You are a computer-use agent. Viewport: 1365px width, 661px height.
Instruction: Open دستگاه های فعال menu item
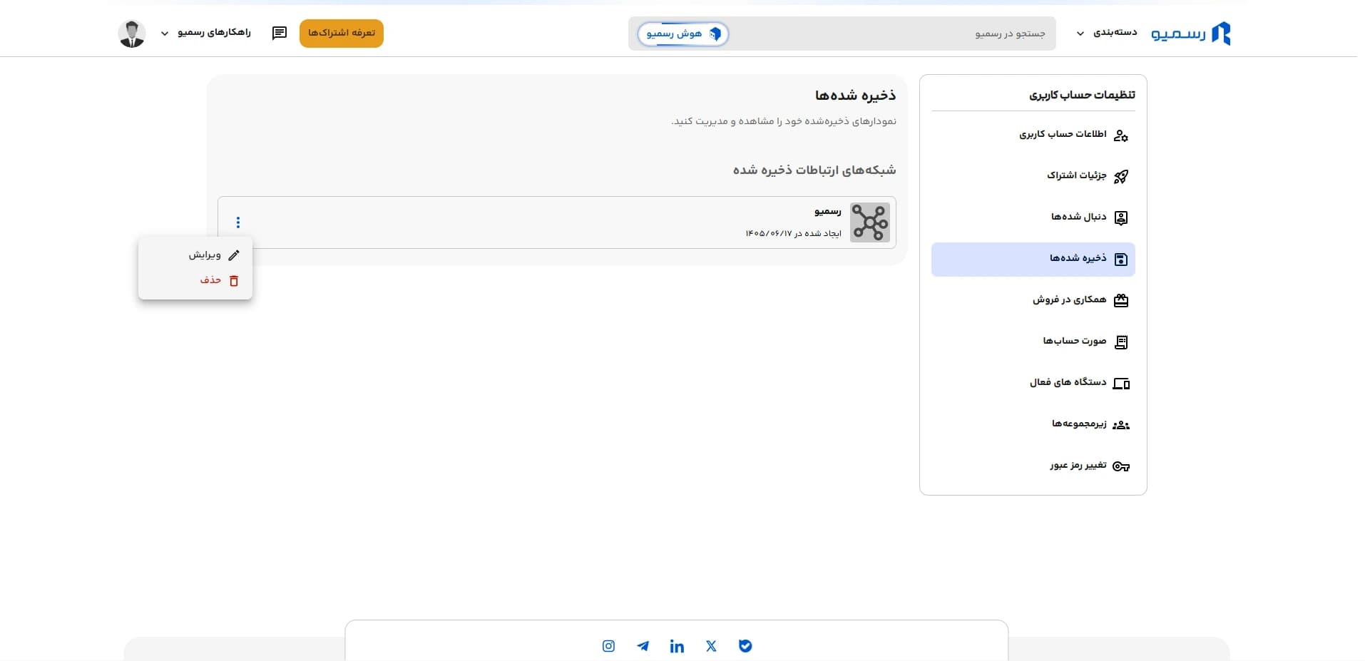click(x=1033, y=383)
